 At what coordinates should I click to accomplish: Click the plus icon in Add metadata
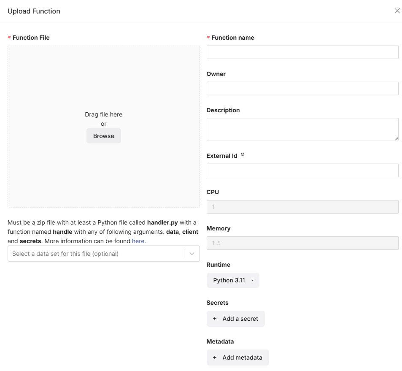tap(215, 357)
